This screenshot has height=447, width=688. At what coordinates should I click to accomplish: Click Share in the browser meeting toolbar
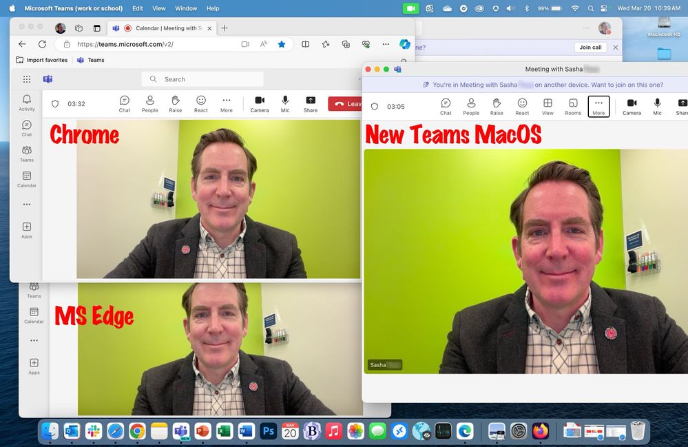(x=311, y=105)
